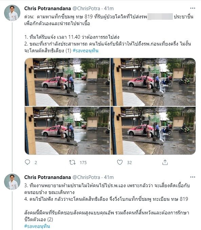The height and width of the screenshot is (230, 201).
Task: View top-right photo with motorcycles
Action: [153, 82]
